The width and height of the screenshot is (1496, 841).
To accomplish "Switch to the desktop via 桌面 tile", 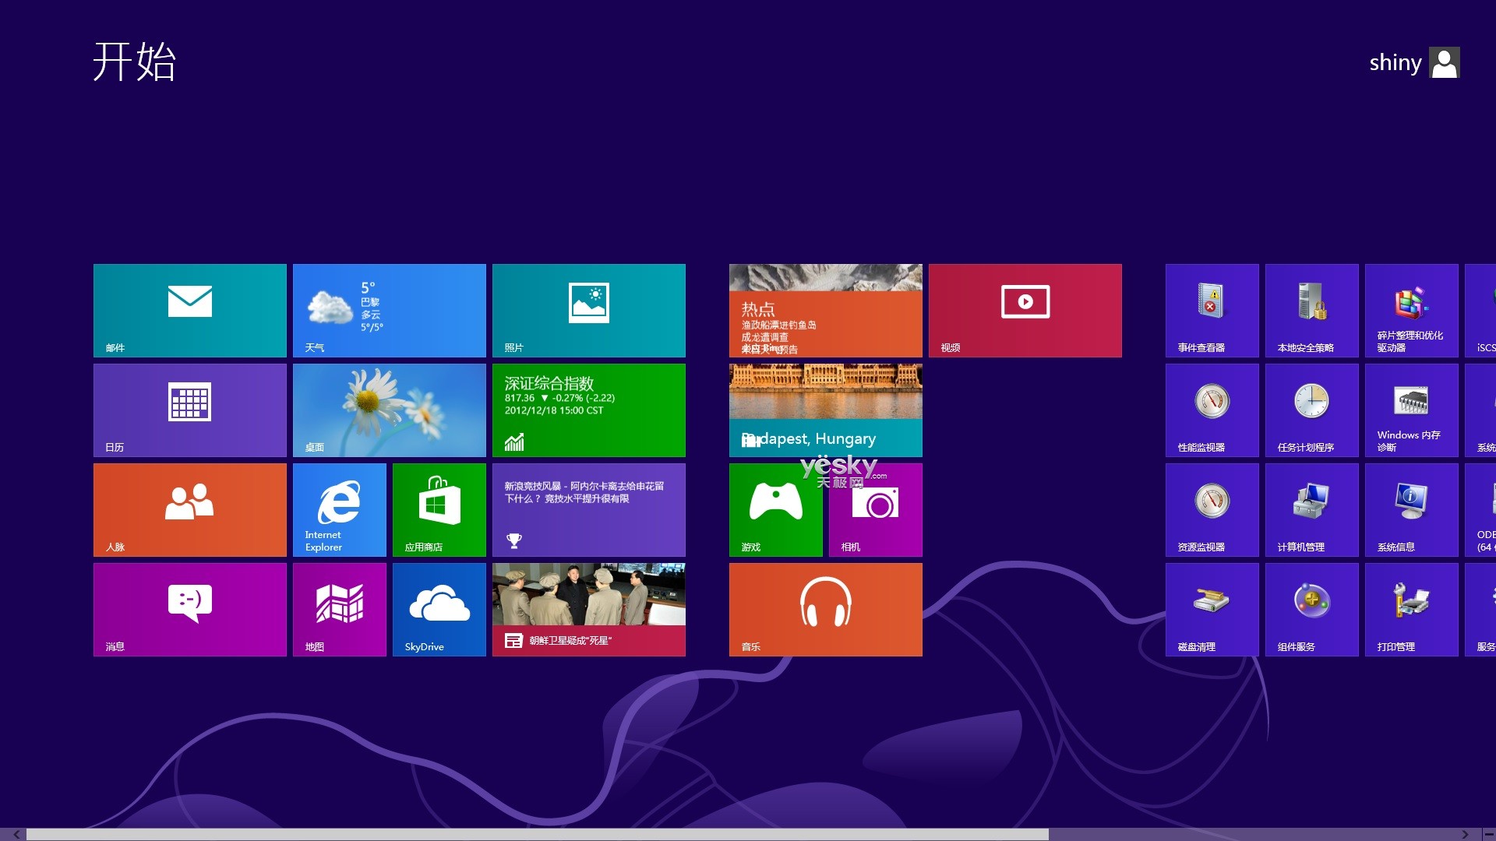I will coord(390,410).
